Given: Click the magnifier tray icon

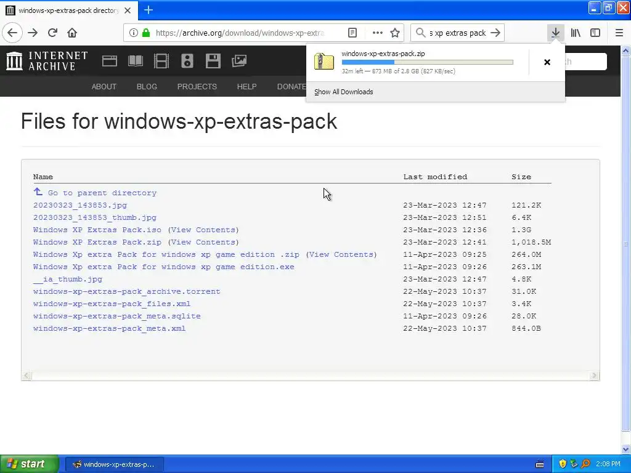Looking at the screenshot, I should click(585, 464).
